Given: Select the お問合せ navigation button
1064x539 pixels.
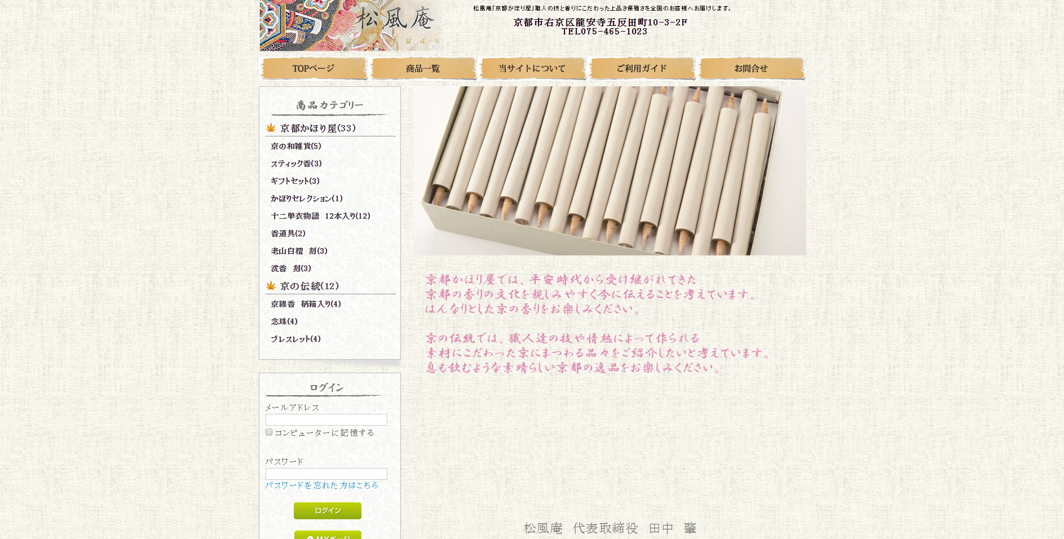Looking at the screenshot, I should (751, 68).
